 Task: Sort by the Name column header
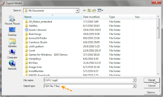52,17
